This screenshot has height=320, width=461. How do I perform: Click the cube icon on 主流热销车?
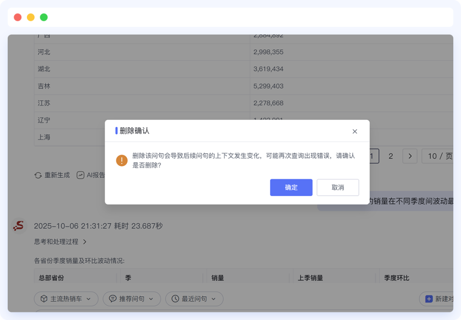pyautogui.click(x=44, y=299)
